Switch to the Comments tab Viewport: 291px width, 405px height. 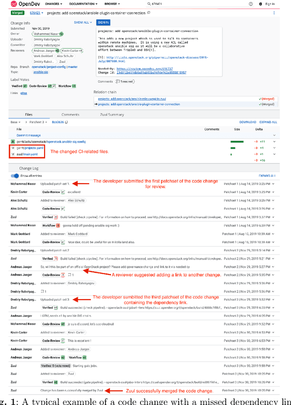click(70, 115)
